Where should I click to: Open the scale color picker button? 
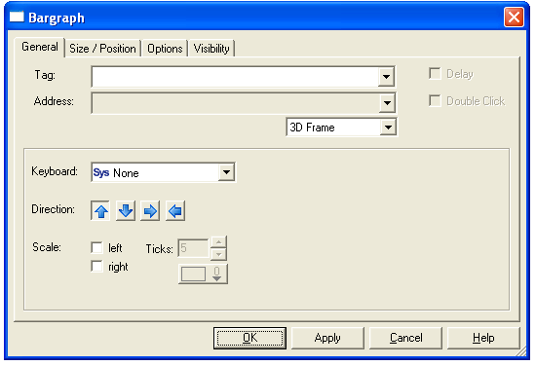pos(203,274)
